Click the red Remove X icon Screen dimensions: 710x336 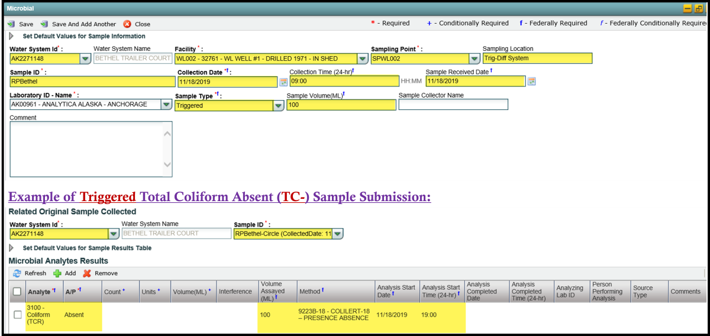click(87, 273)
